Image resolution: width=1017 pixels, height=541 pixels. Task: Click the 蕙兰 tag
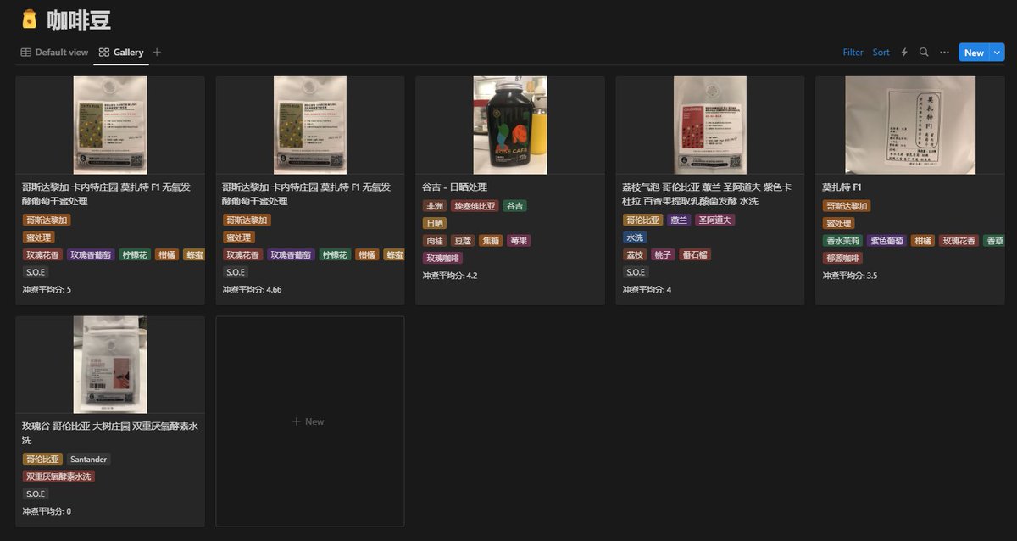tap(679, 220)
